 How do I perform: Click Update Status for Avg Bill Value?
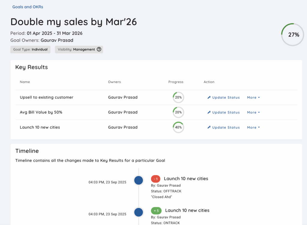click(x=226, y=112)
